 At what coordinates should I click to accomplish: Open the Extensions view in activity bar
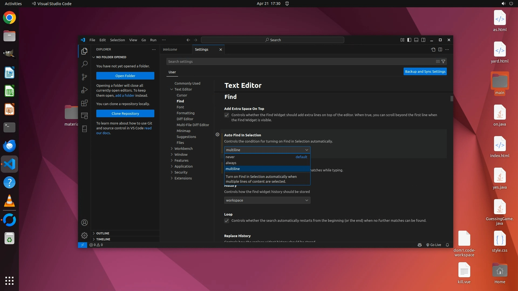(84, 103)
